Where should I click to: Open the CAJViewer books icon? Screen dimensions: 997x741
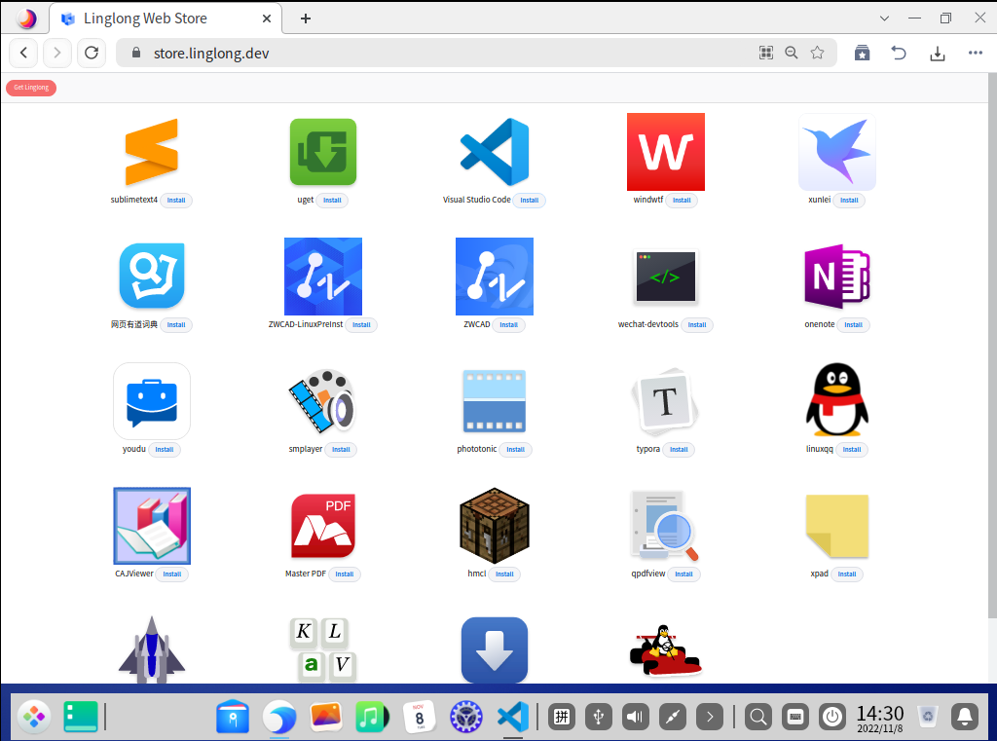151,526
